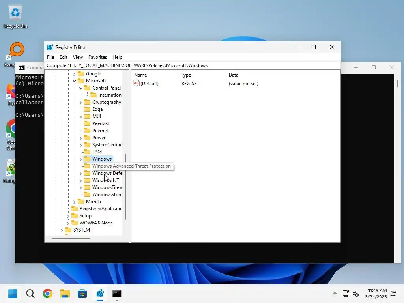This screenshot has height=303, width=404.
Task: Expand the Windows NT key
Action: click(80, 181)
